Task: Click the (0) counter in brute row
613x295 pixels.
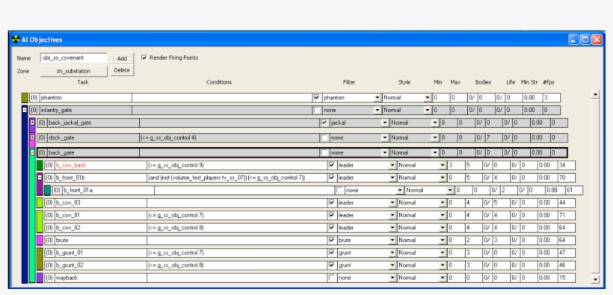Action: coord(49,240)
